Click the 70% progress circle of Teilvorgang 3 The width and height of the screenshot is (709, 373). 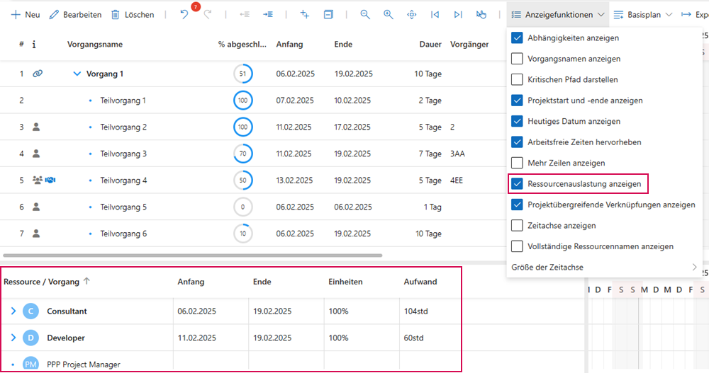[242, 154]
